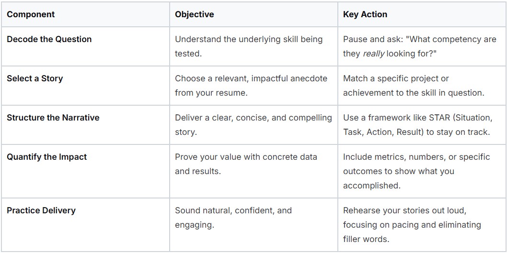507x253 pixels.
Task: Select the Structure the Narrative cell
Action: [53, 118]
